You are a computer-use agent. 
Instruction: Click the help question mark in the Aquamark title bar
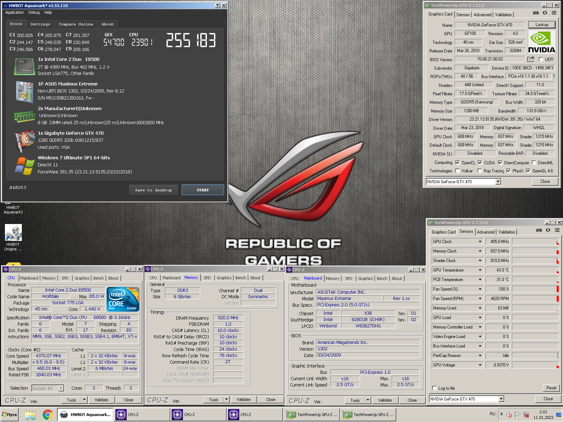(x=217, y=6)
